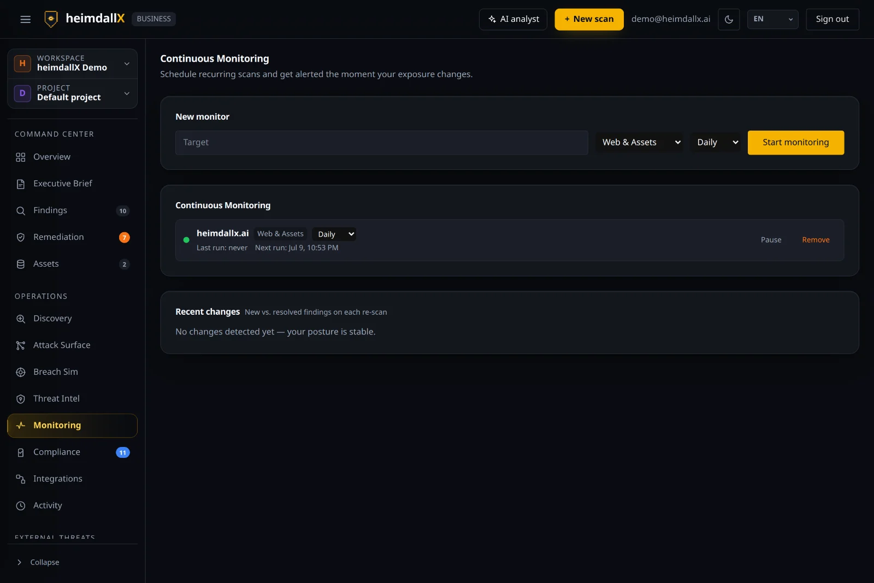Screen dimensions: 874x583
Task: Open the Remediation menu item
Action: click(72, 238)
